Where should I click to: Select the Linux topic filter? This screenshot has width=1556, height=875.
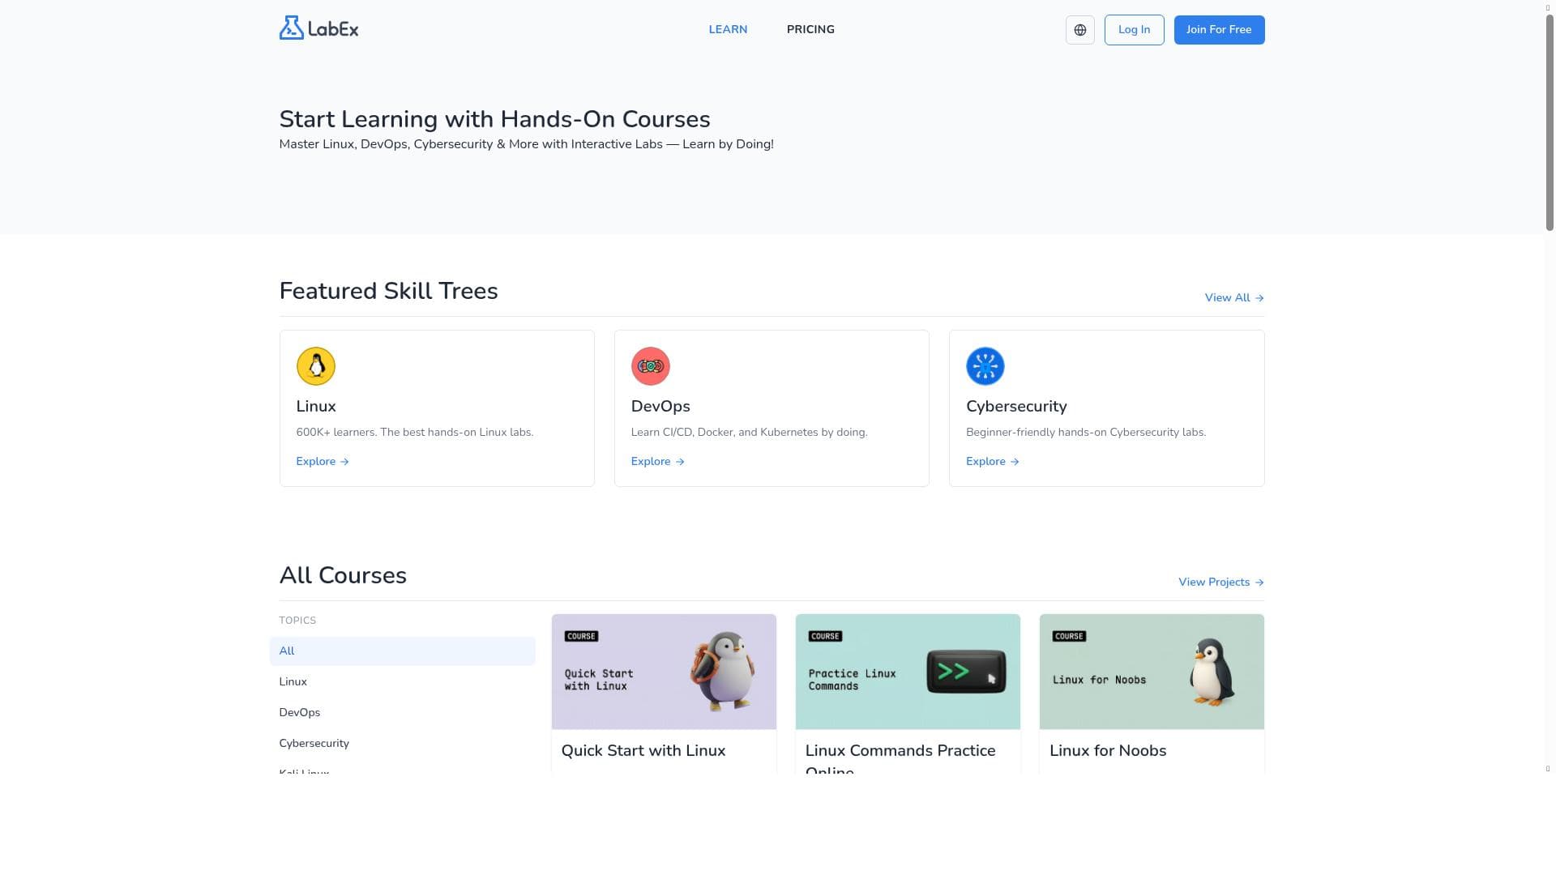coord(293,682)
